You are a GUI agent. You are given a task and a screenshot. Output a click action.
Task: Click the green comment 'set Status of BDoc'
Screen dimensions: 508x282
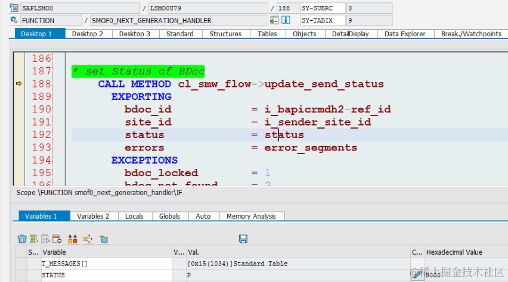138,71
